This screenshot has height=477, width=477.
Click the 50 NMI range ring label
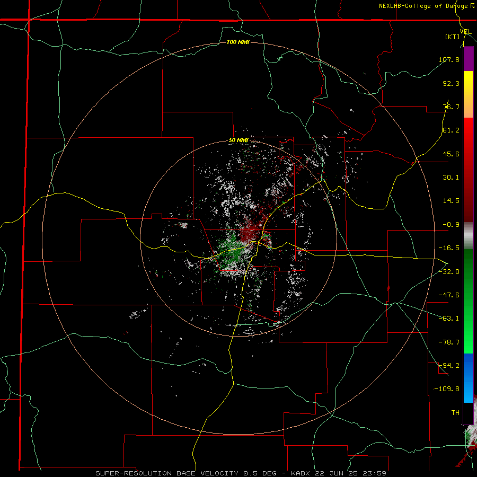[238, 140]
